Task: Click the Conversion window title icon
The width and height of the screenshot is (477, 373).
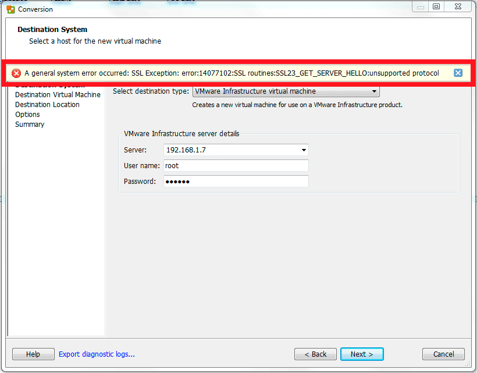Action: [x=10, y=9]
